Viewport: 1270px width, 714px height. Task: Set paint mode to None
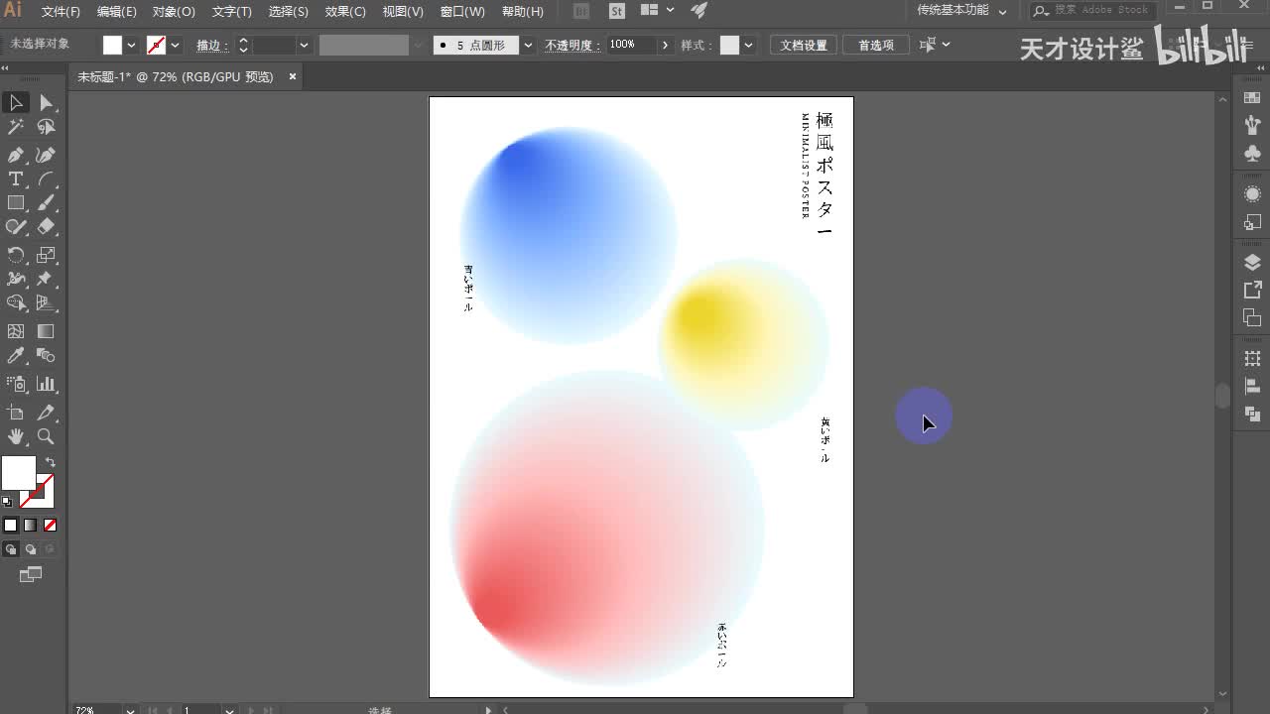point(50,525)
